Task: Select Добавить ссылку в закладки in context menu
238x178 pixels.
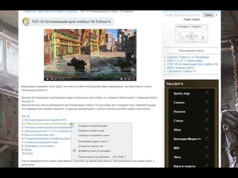Action: tap(94, 151)
